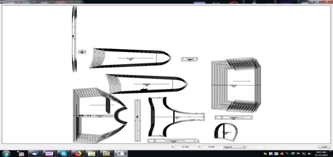Open the second taskbar icon beside Start
This screenshot has width=333, height=157.
tap(21, 154)
